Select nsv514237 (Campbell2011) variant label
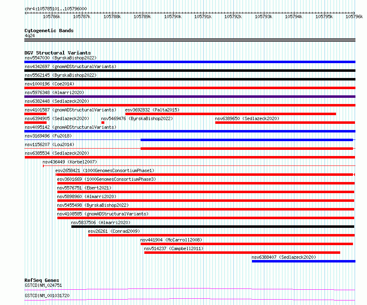367x305 pixels. (x=174, y=248)
